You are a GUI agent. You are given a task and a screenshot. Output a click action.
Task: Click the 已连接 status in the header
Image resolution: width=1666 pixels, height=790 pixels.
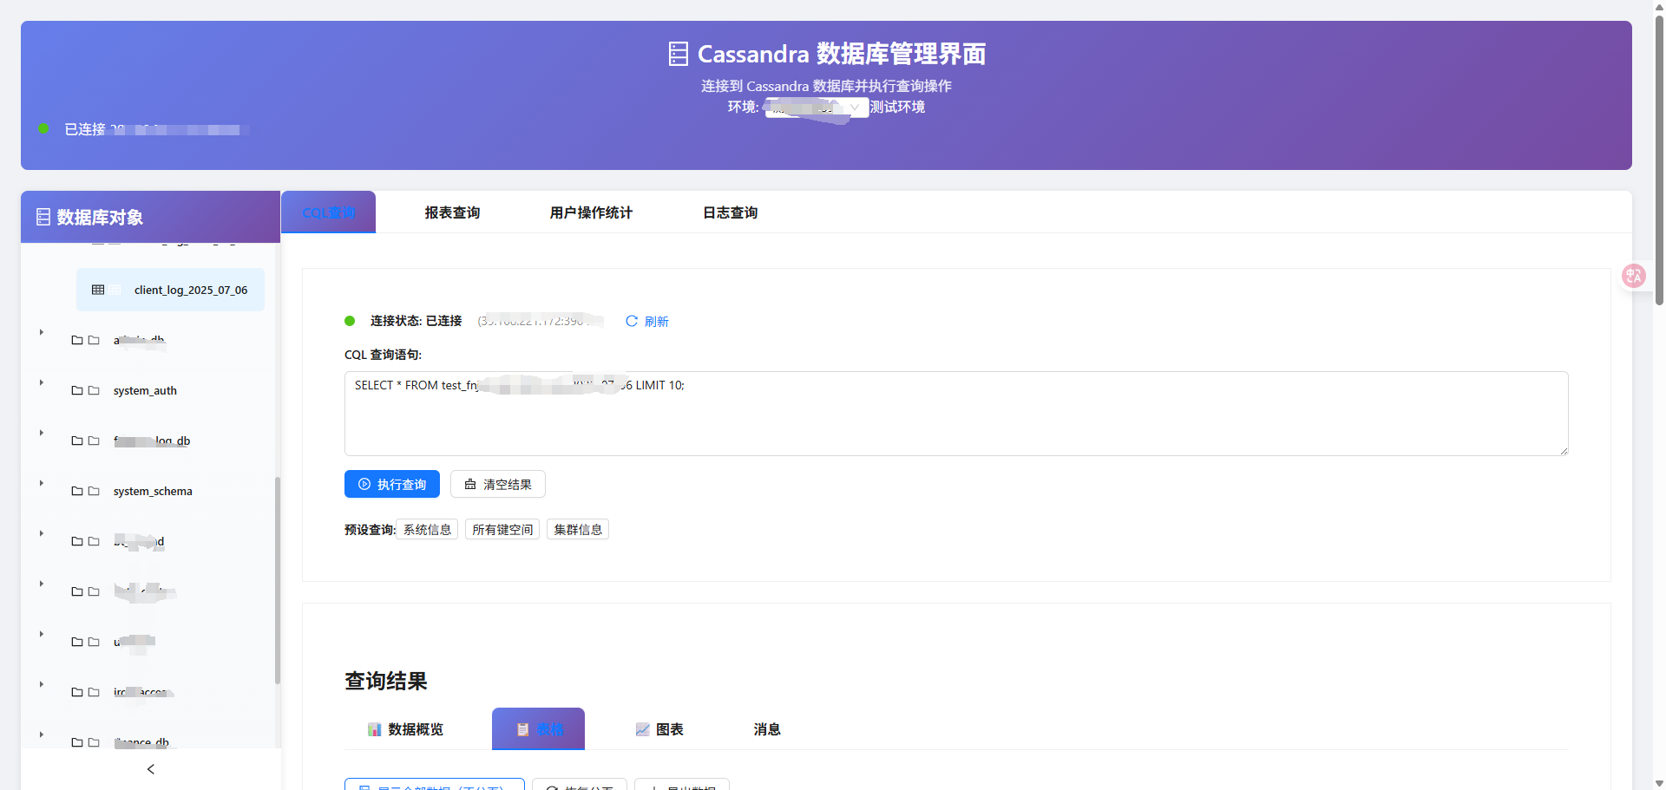click(x=85, y=129)
